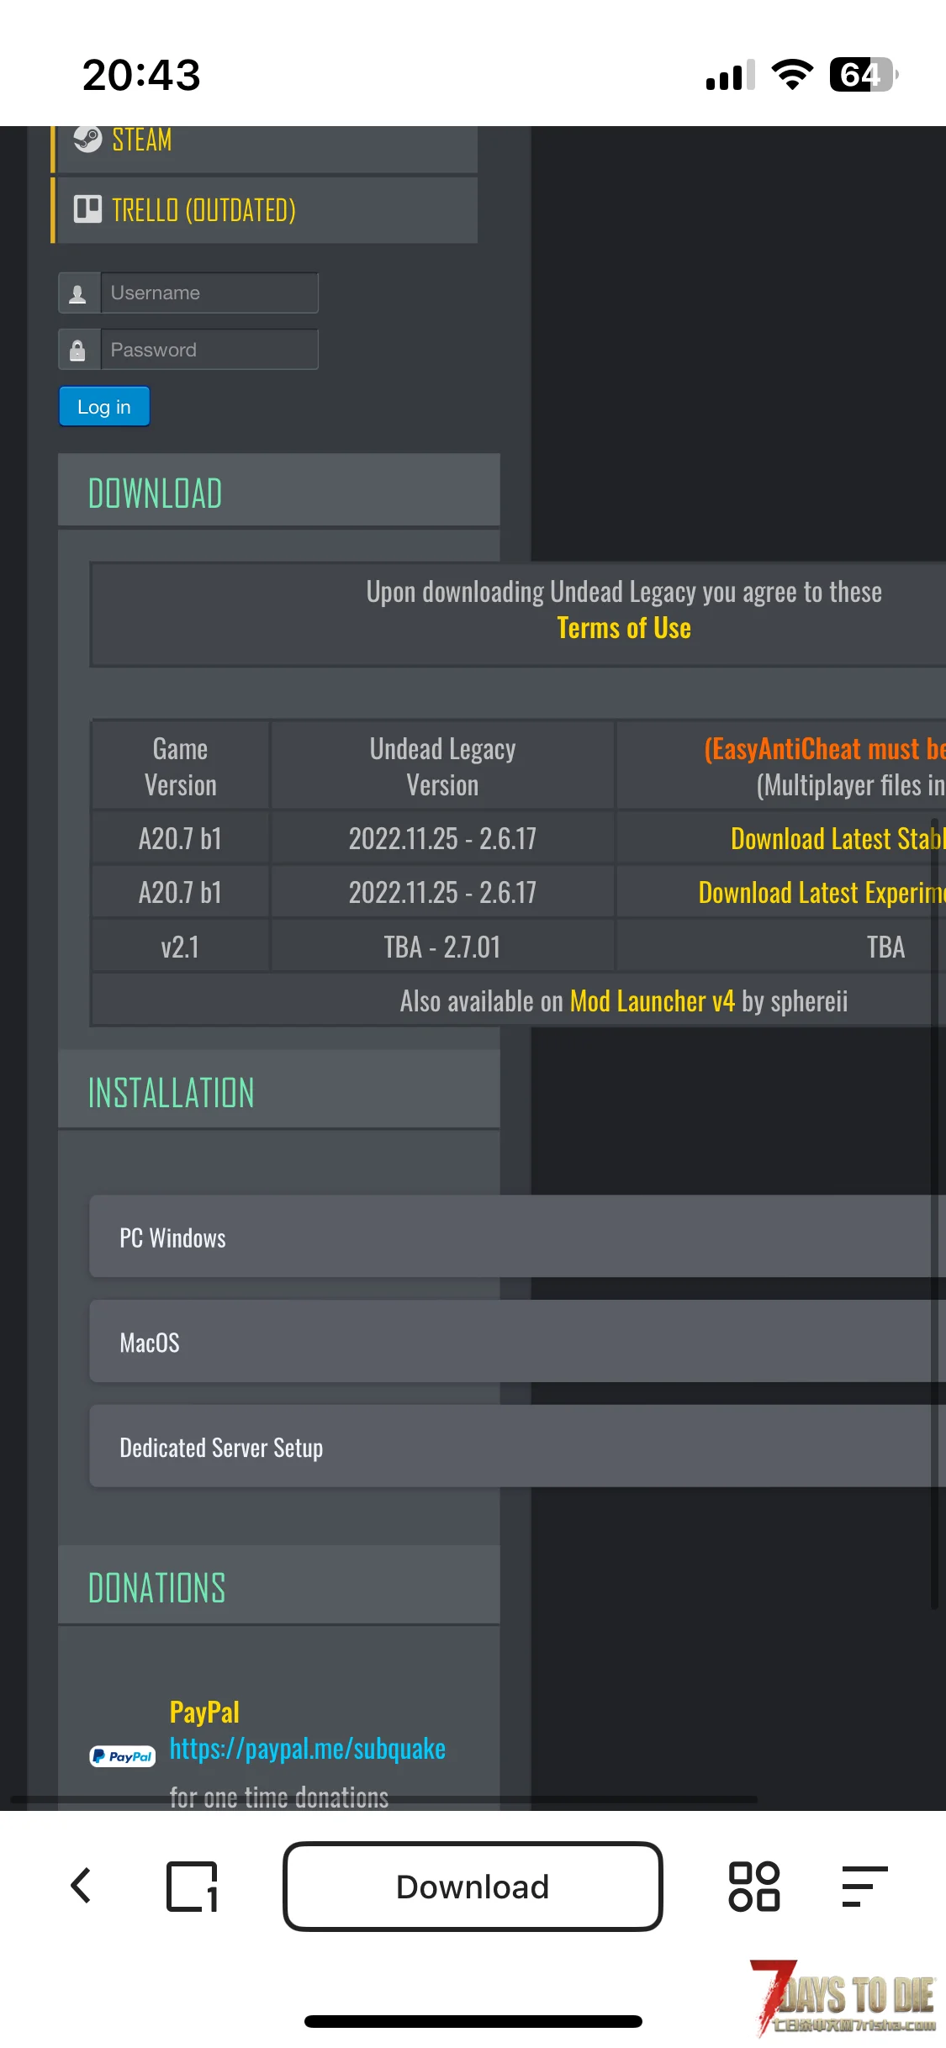
Task: Expand the PC Windows installation section
Action: click(517, 1237)
